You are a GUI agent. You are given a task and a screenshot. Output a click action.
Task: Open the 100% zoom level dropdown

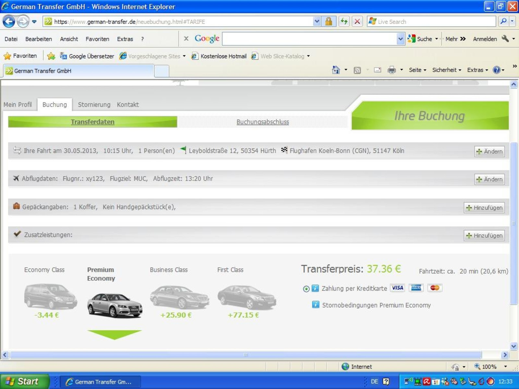(505, 367)
